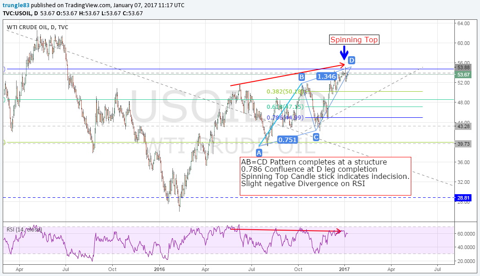Click the 0.751 ratio label
Viewport: 480px width, 276px height.
(x=287, y=140)
